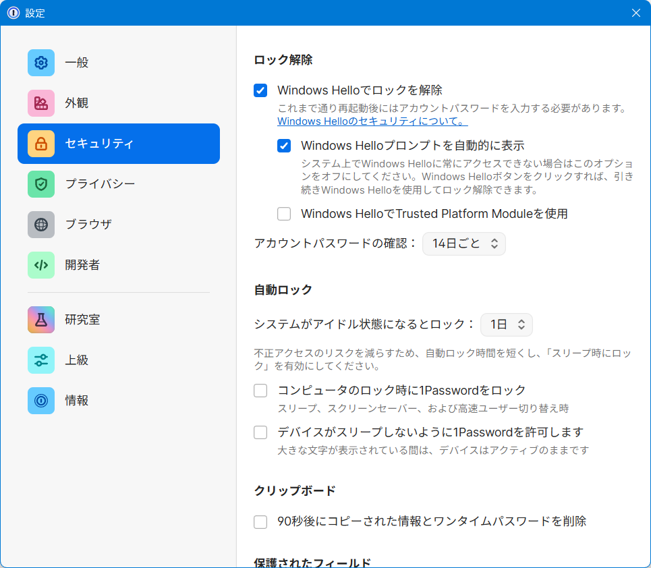Click the code icon for 開発者

coord(41,265)
